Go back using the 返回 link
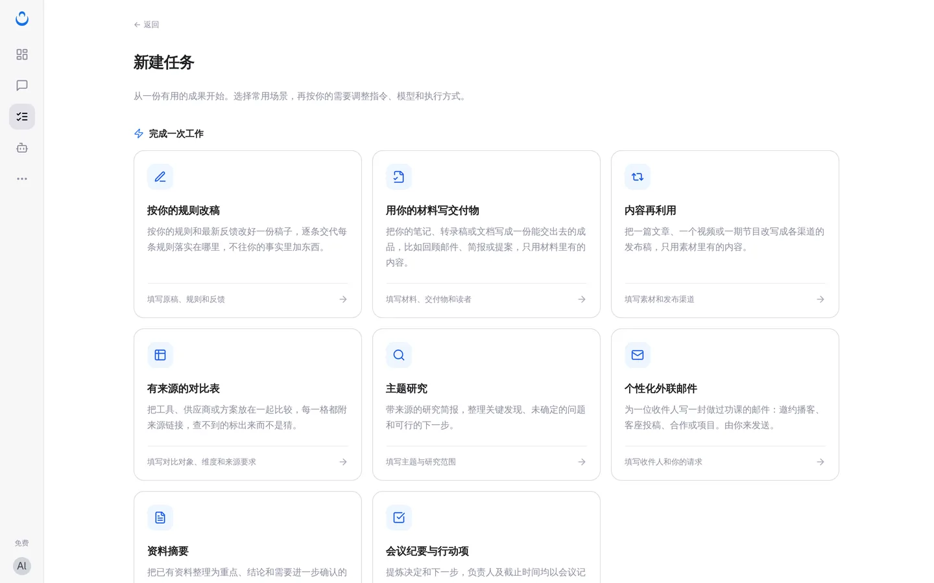The image size is (934, 583). 147,25
